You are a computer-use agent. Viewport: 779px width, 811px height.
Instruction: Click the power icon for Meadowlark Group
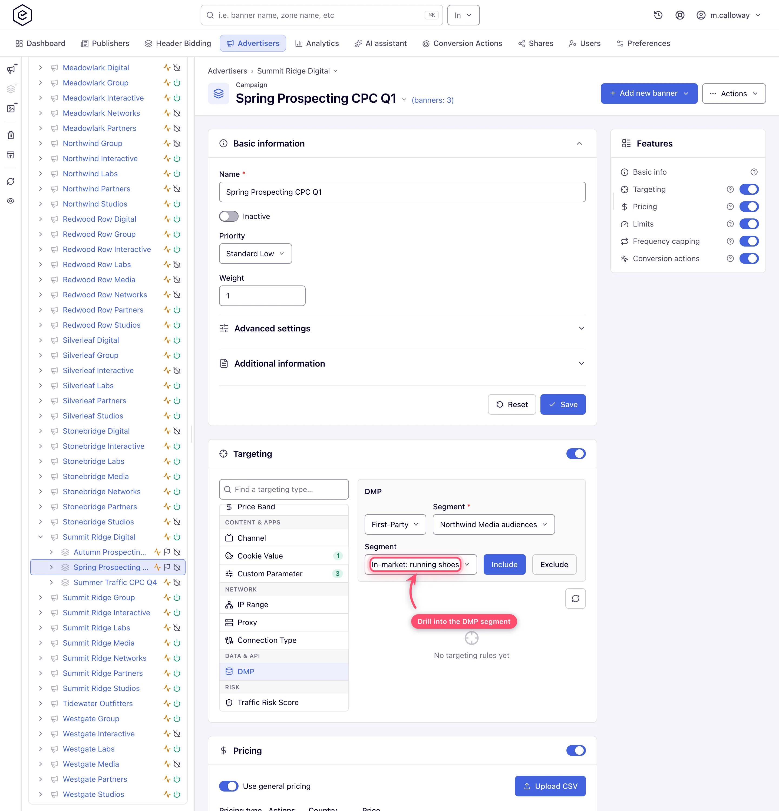tap(177, 83)
